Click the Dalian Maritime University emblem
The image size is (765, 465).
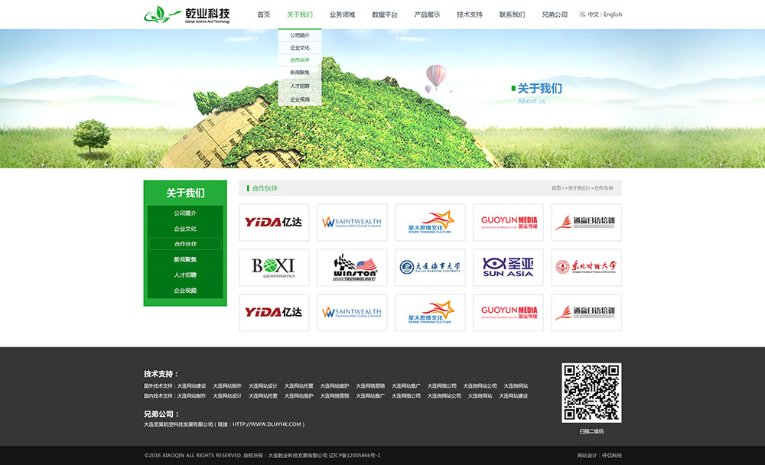point(431,267)
